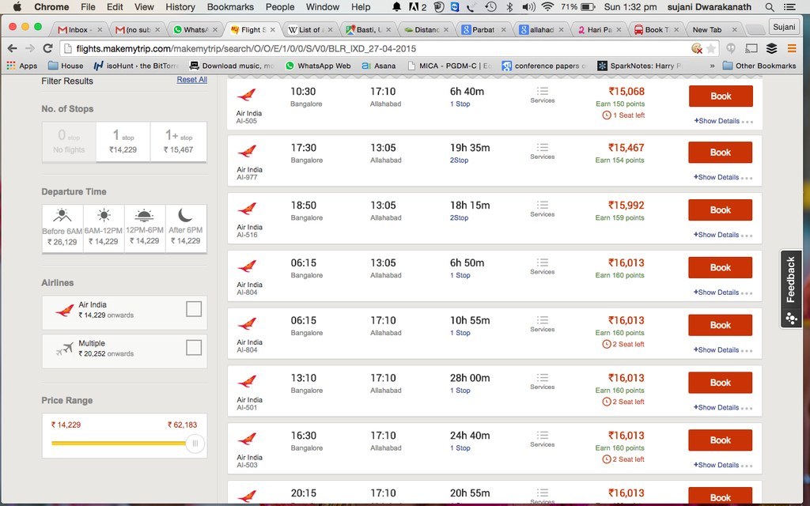Select 12PM-6PM sunset icon filter
810x506 pixels.
pyautogui.click(x=144, y=215)
